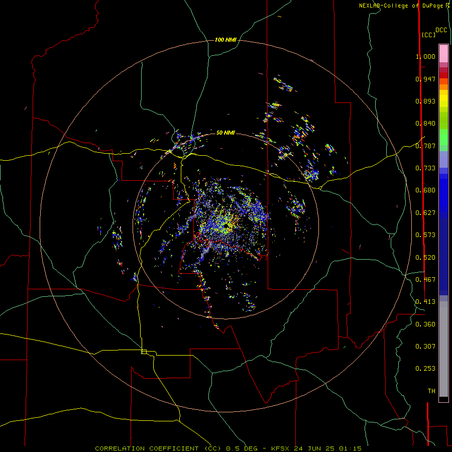The height and width of the screenshot is (452, 452).
Task: Click the NEXLAB-College of DuPage label
Action: pyautogui.click(x=401, y=6)
